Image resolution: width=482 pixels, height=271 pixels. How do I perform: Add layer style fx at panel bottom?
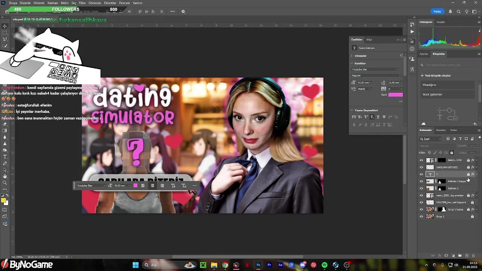point(440,256)
